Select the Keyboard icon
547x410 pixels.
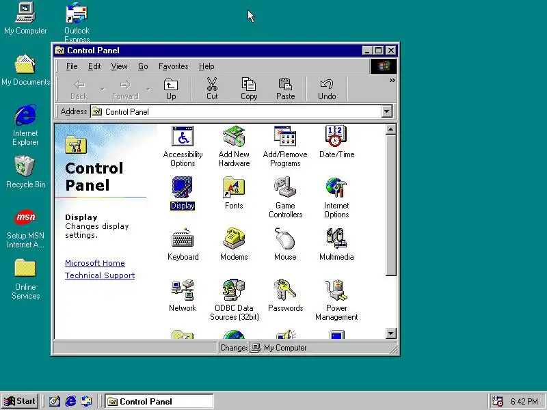[x=183, y=245]
